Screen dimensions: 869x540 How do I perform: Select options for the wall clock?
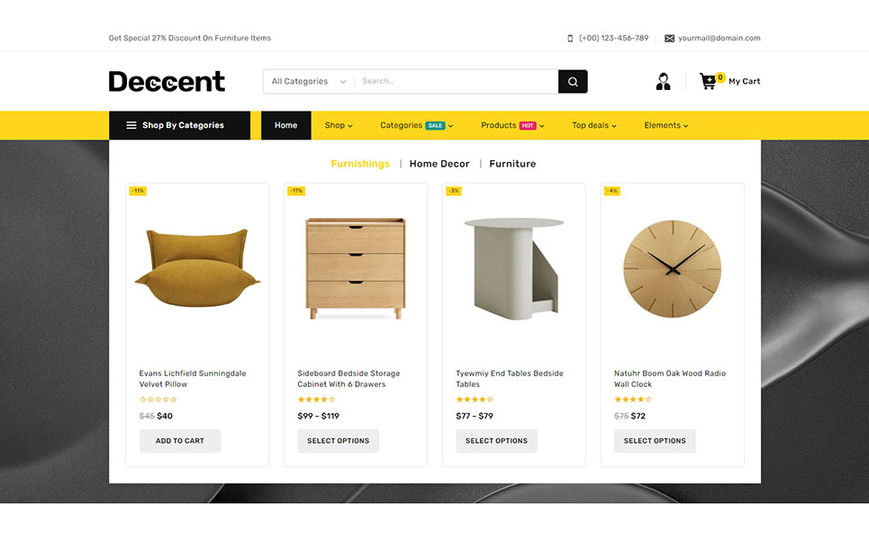point(655,441)
